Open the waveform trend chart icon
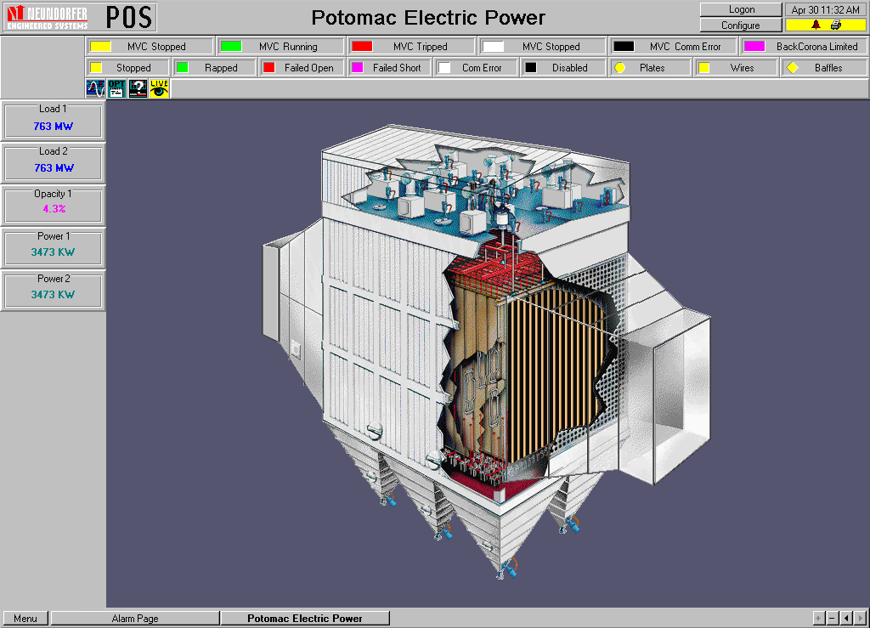The height and width of the screenshot is (628, 870). (95, 88)
